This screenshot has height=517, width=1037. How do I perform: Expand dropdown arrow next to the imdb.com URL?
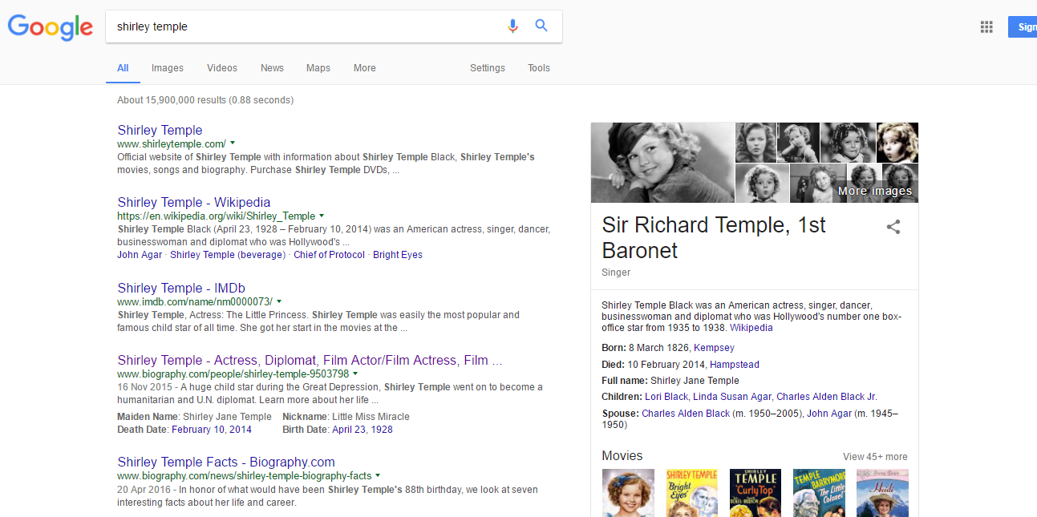coord(279,301)
